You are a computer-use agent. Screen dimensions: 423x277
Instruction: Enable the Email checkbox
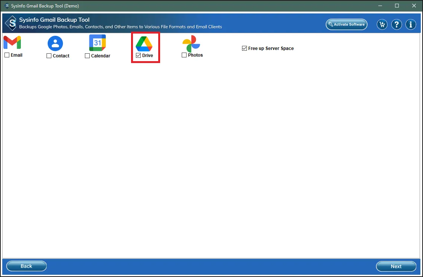[x=7, y=55]
